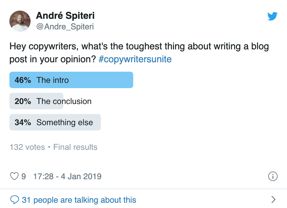Choose 'Something else' as your poll answer
Screen dimensions: 287x208
(55, 122)
